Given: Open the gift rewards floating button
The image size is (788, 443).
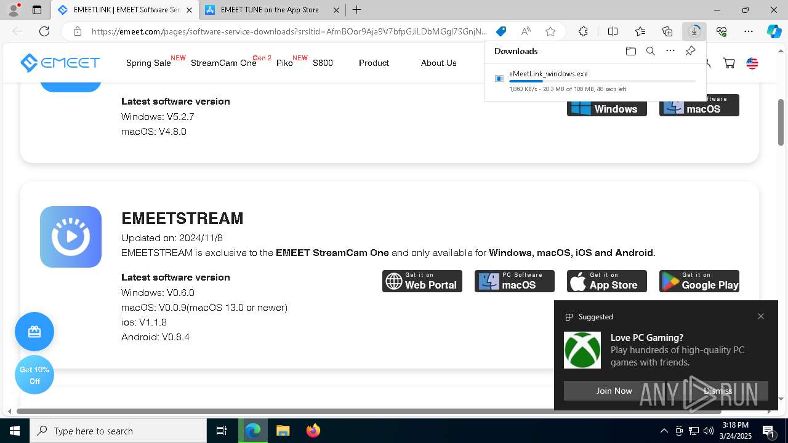Looking at the screenshot, I should (34, 332).
